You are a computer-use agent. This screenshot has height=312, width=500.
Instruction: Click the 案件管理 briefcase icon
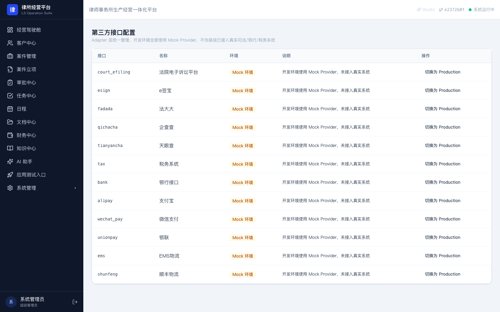click(x=10, y=56)
